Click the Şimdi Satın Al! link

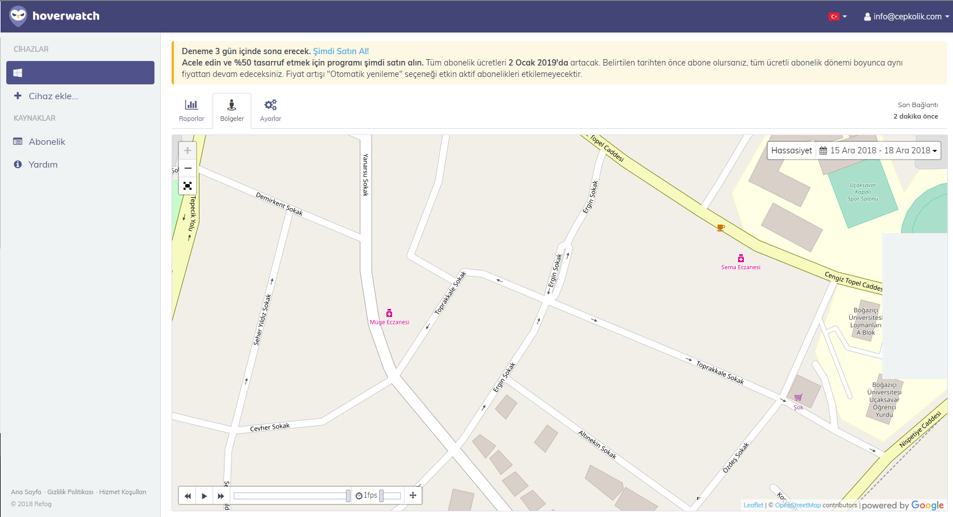coord(341,51)
